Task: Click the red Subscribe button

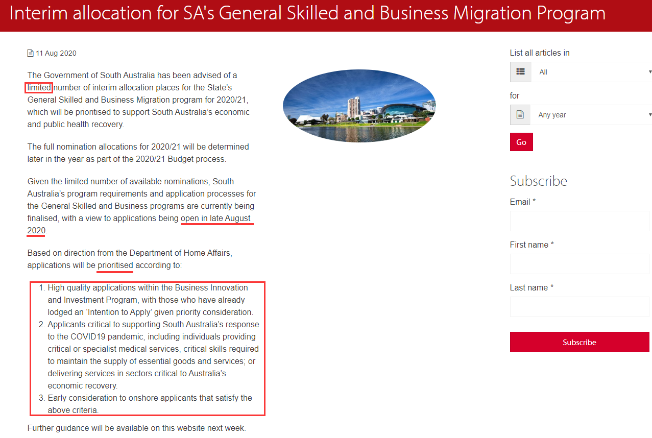Action: pyautogui.click(x=579, y=342)
